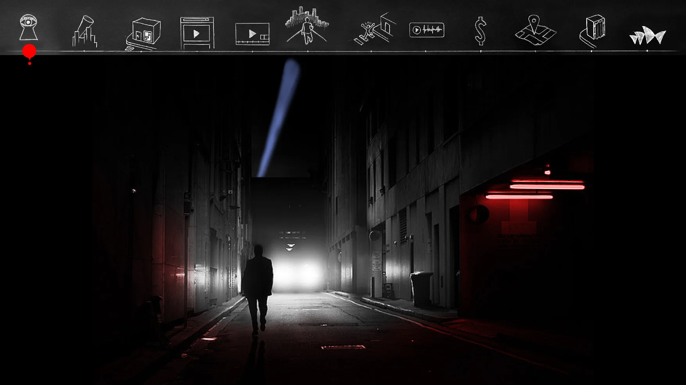The image size is (686, 385).
Task: Open the video player with timeline icon
Action: (253, 34)
